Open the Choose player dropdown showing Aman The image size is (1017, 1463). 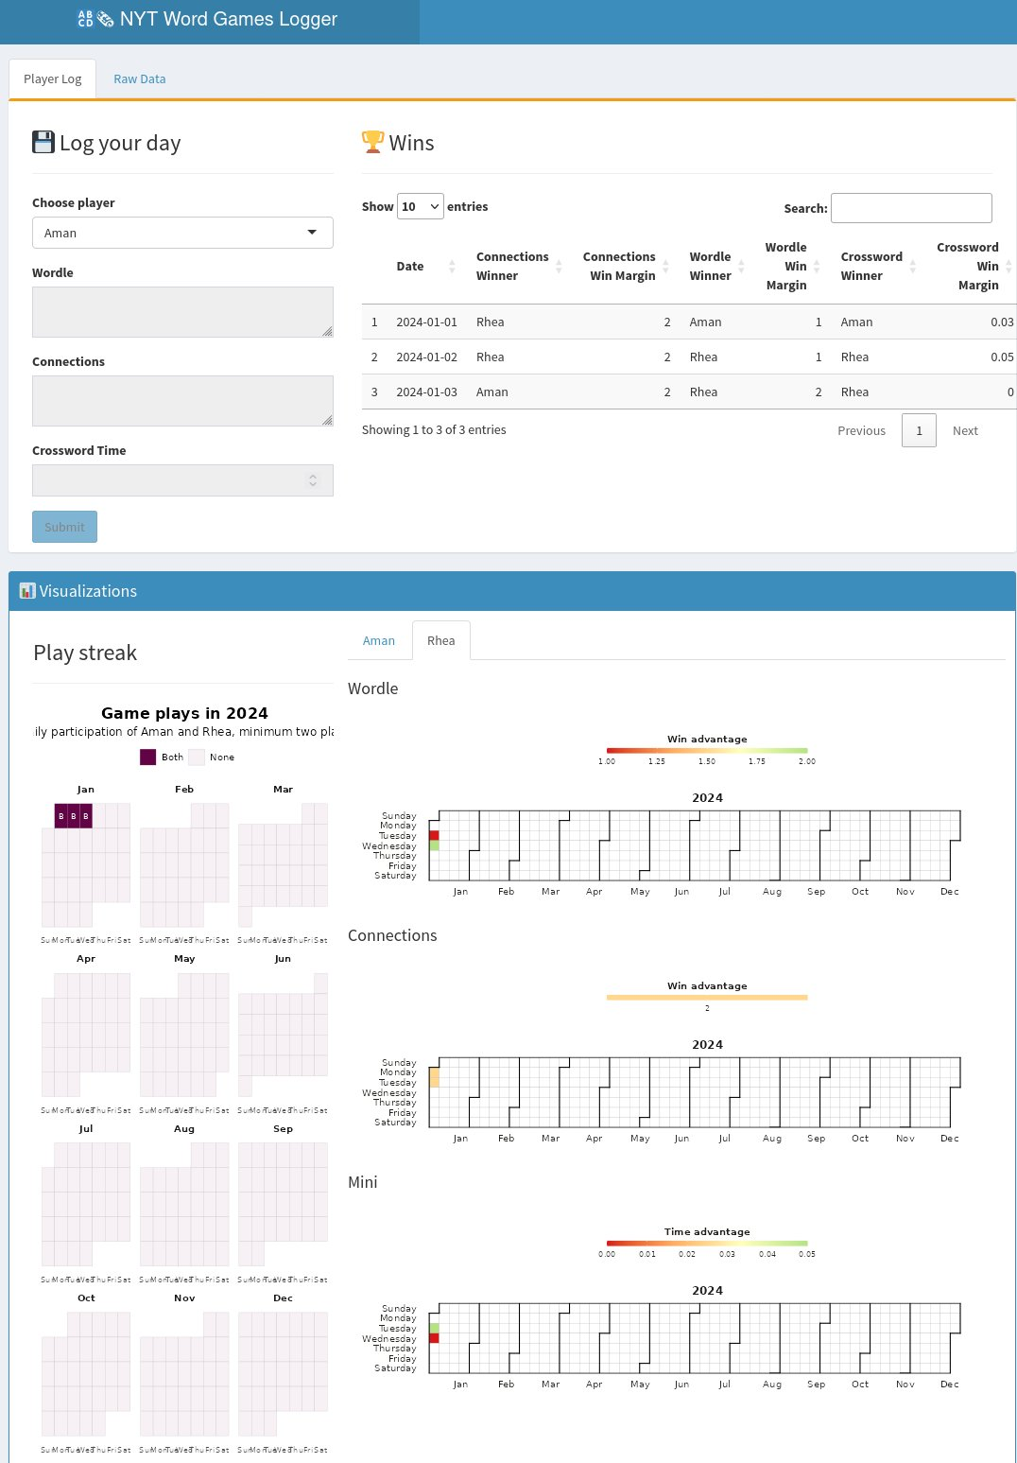coord(182,232)
